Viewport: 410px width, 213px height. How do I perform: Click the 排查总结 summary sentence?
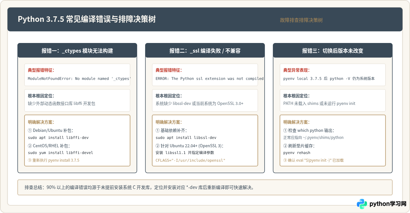[x=139, y=187]
